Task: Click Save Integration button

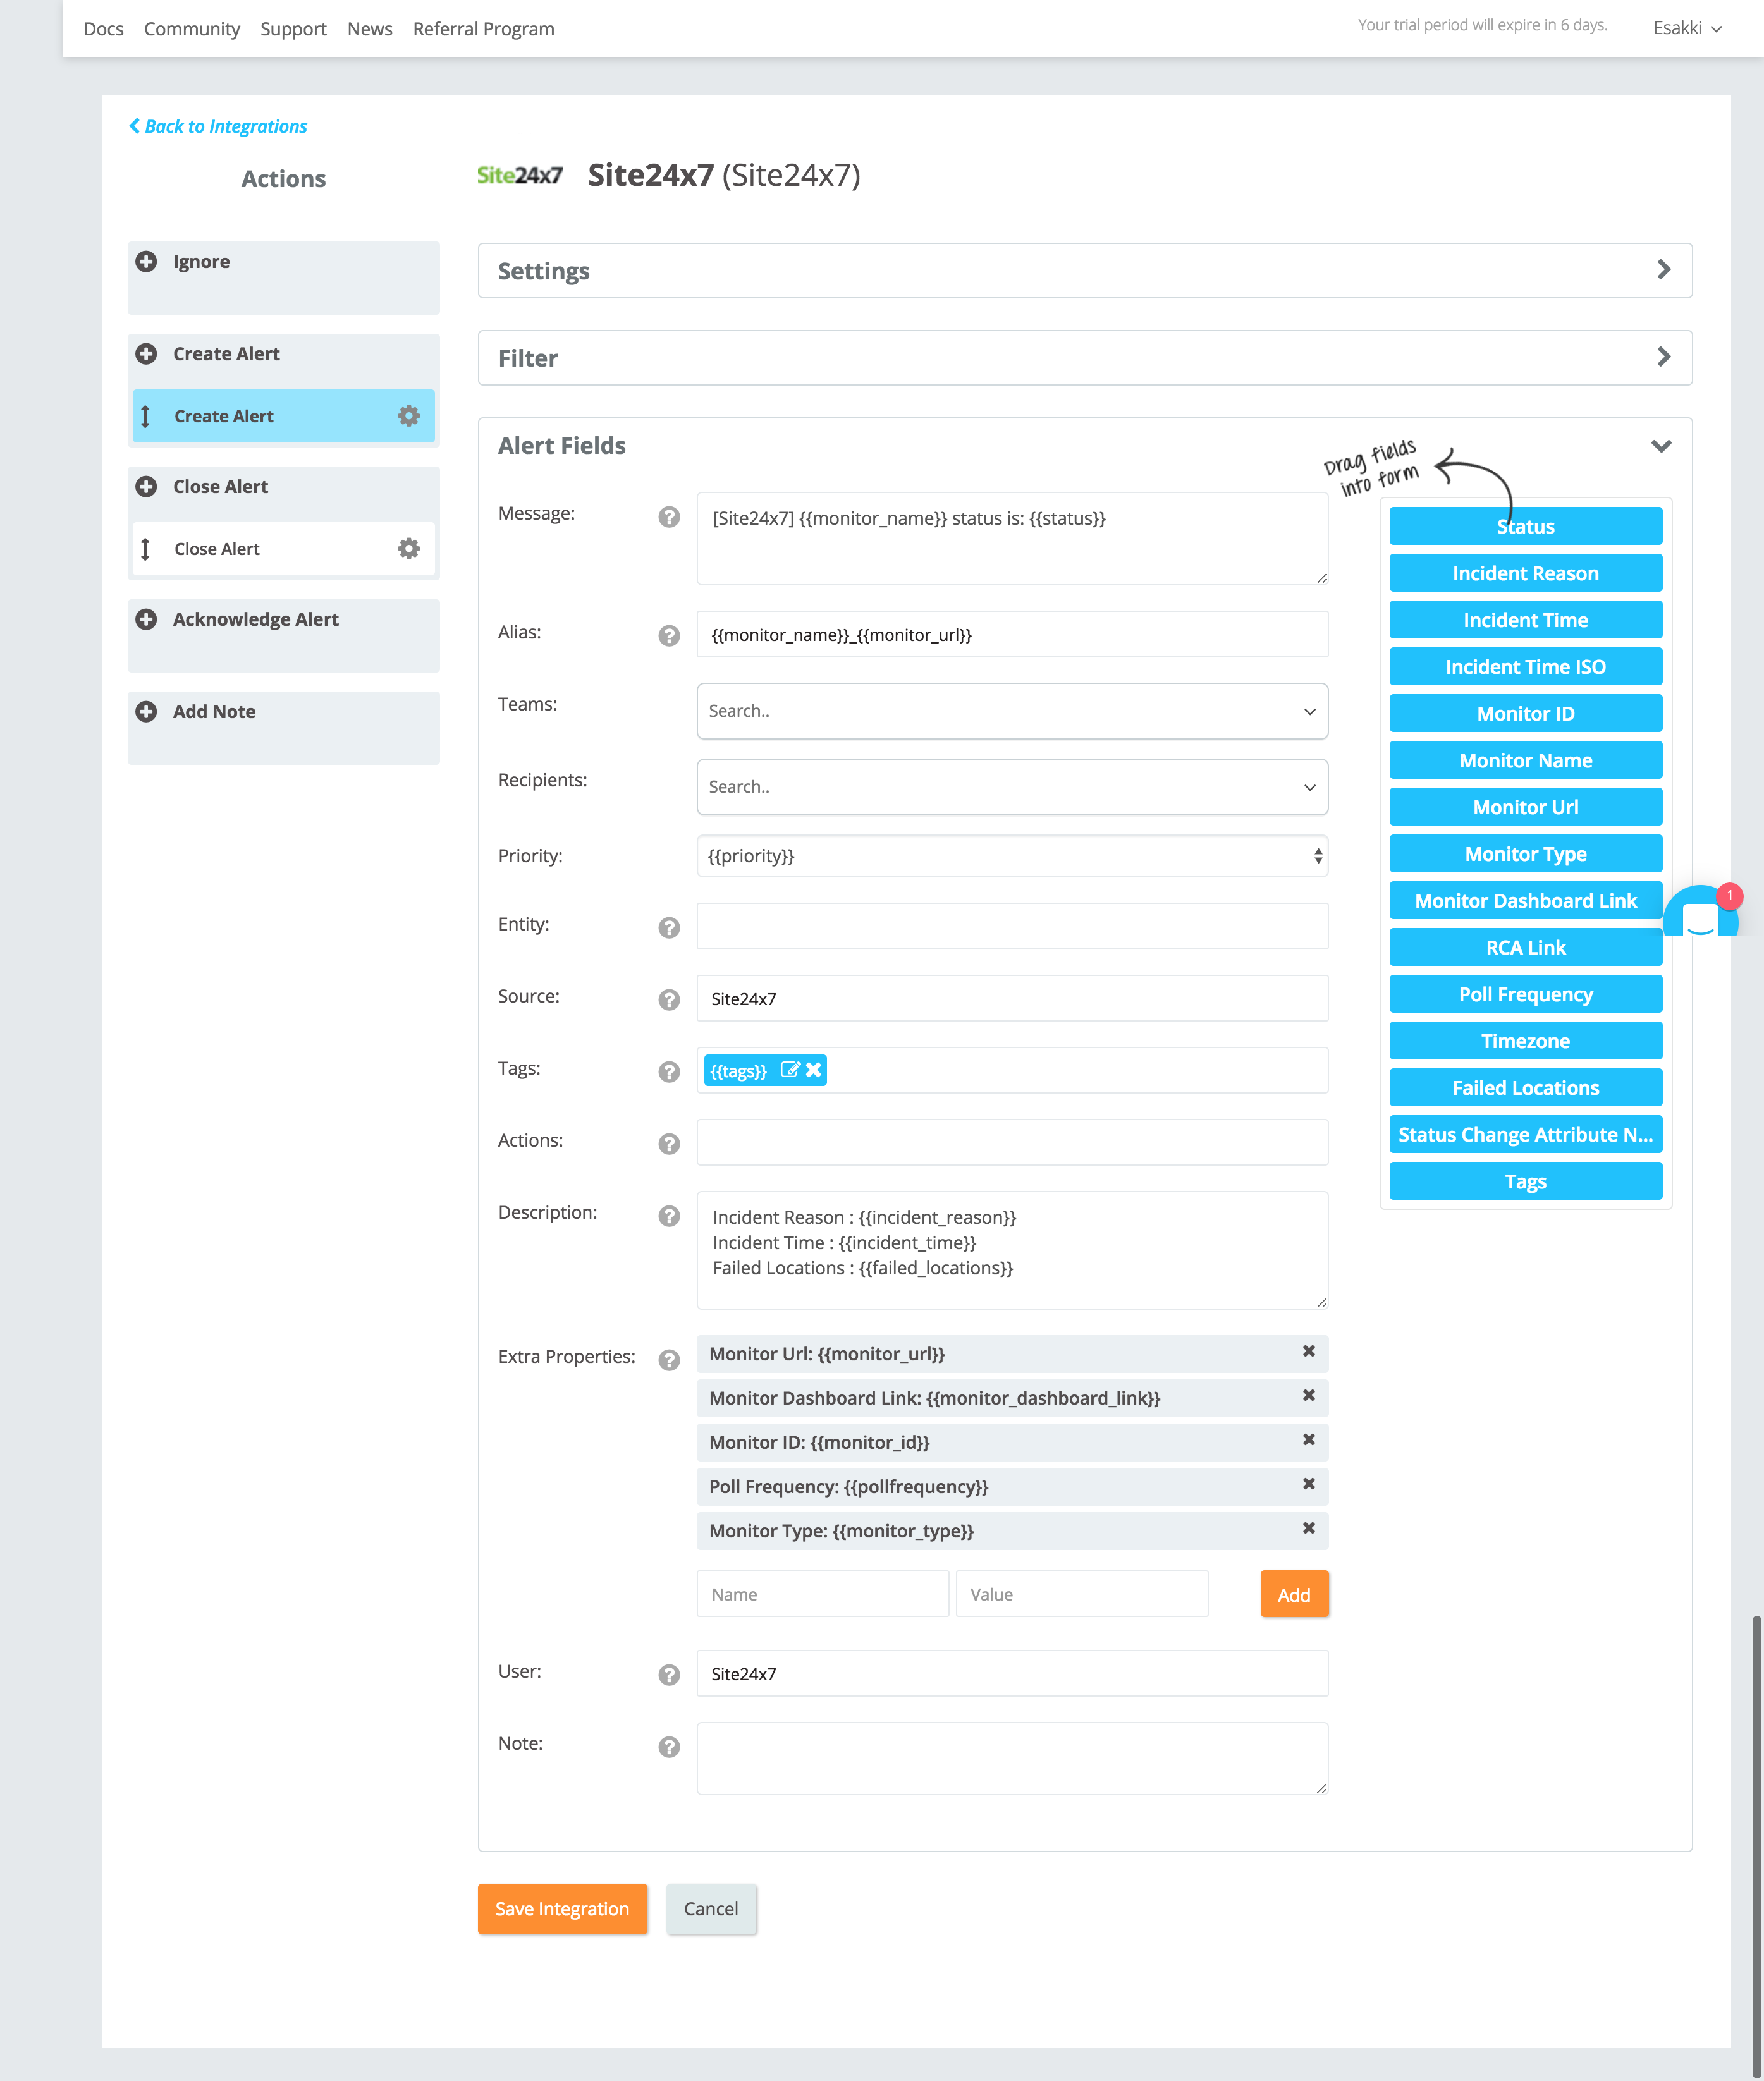Action: (562, 1908)
